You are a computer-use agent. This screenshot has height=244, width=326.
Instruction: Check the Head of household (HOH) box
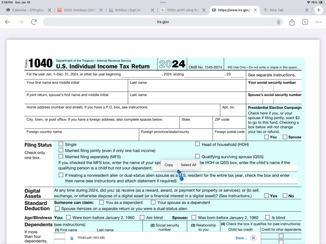tap(197, 144)
